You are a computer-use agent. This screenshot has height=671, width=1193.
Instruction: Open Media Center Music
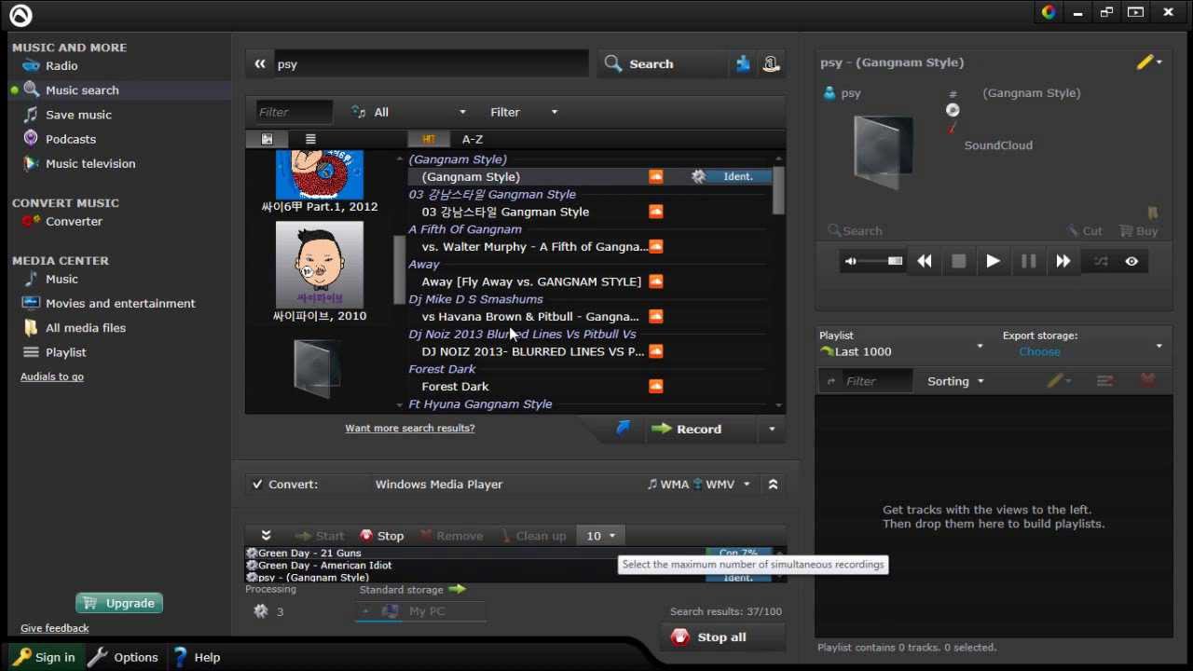coord(62,279)
